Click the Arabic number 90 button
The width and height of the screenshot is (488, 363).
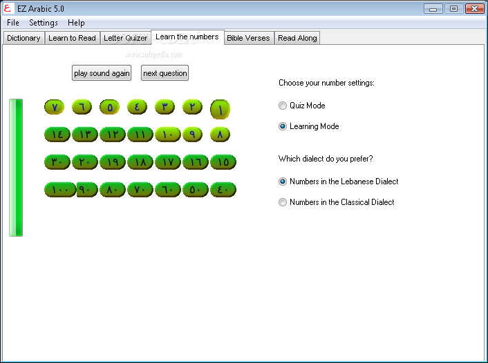87,190
